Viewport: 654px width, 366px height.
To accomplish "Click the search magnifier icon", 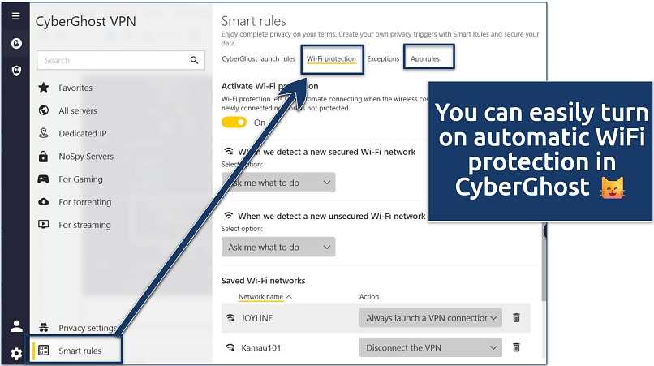I will pos(194,60).
